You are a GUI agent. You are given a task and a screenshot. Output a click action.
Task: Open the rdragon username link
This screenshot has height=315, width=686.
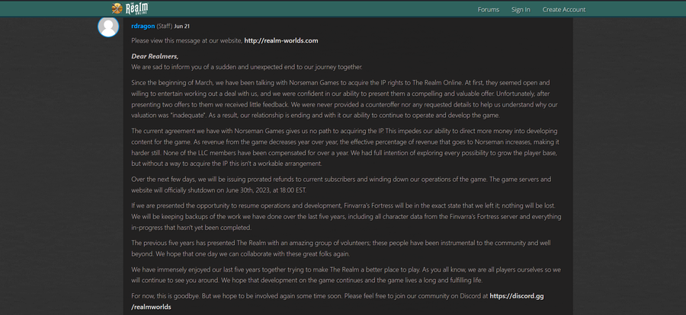tap(143, 25)
